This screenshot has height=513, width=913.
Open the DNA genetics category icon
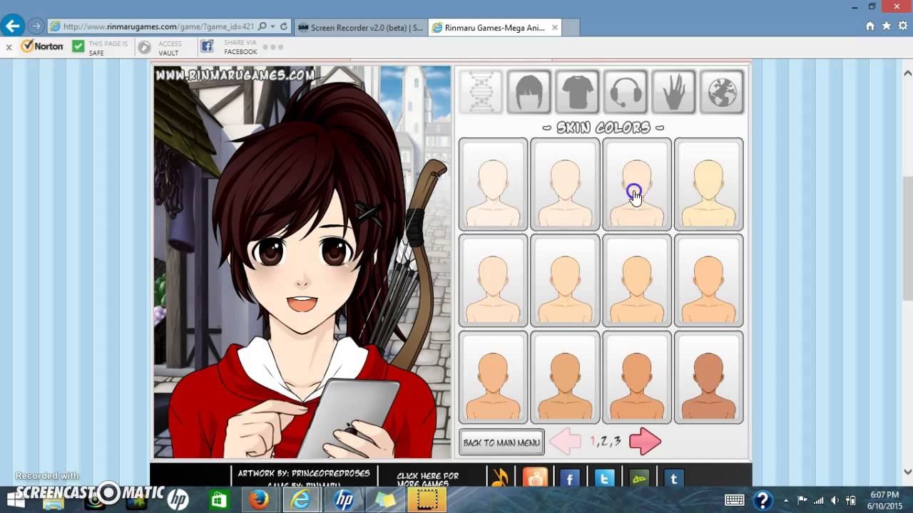[481, 91]
